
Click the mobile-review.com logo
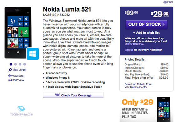coord(21,111)
